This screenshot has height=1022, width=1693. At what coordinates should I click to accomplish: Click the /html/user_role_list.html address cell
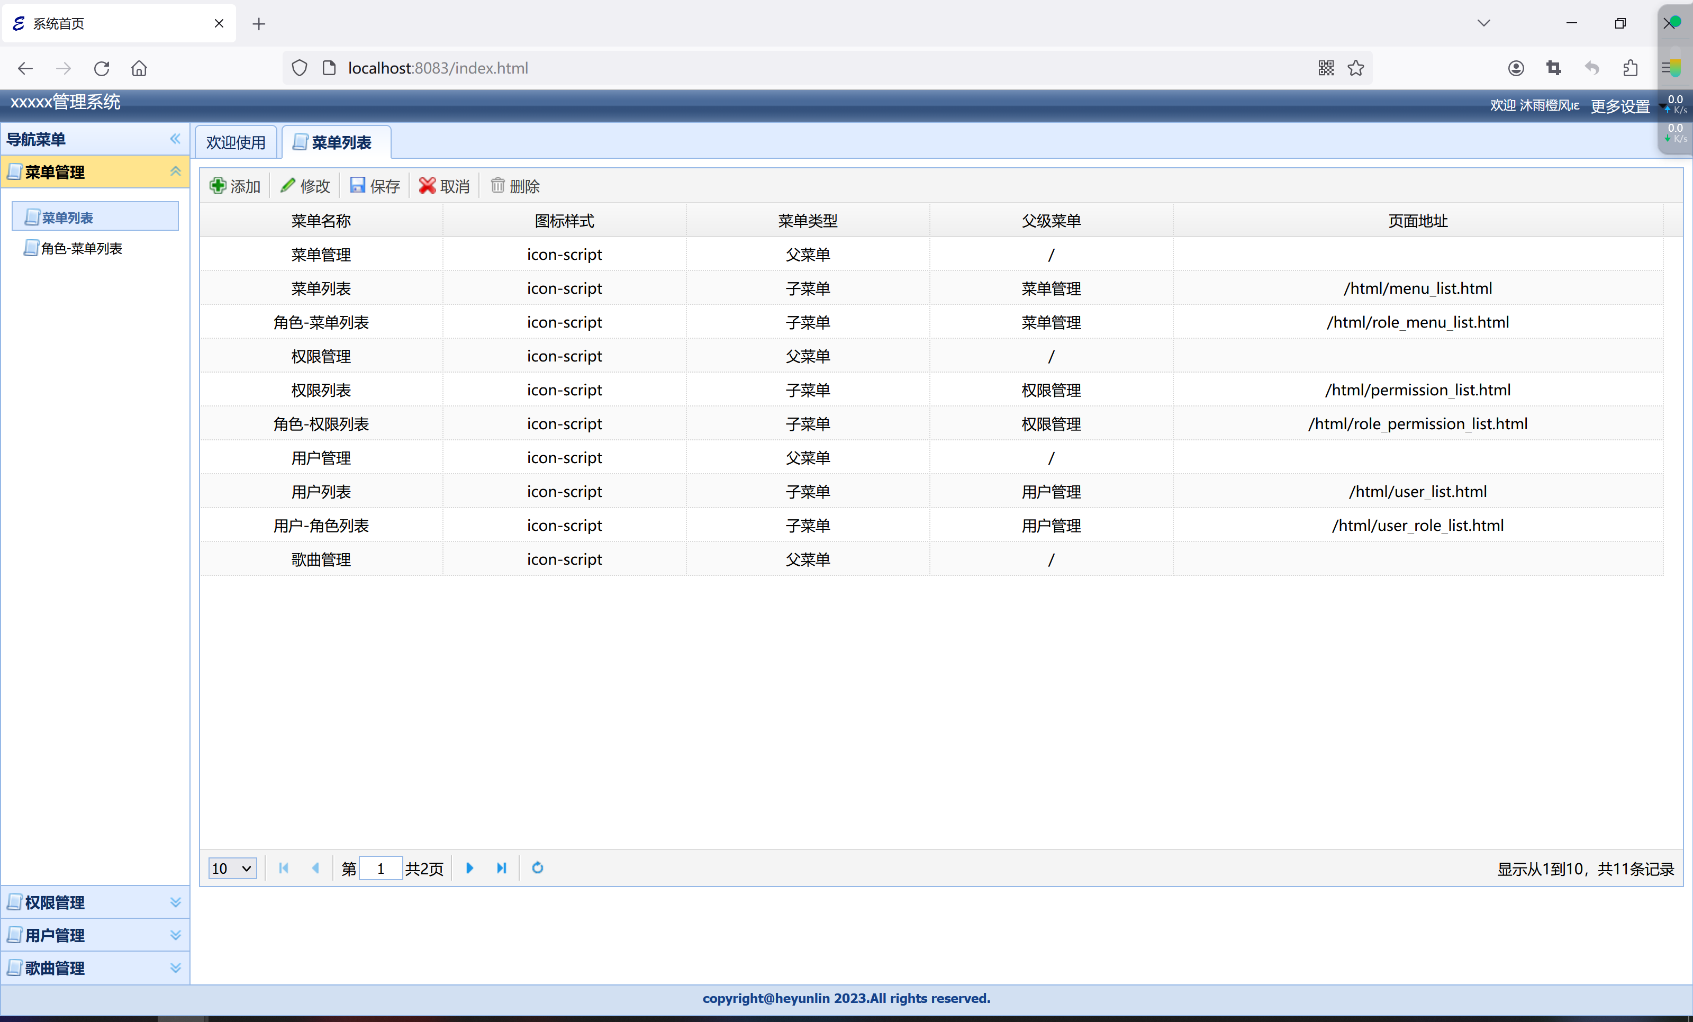pos(1417,525)
